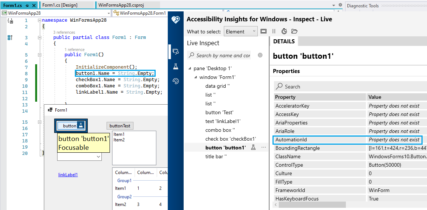The image size is (427, 210).
Task: Sort by the Value column header
Action: [x=396, y=97]
